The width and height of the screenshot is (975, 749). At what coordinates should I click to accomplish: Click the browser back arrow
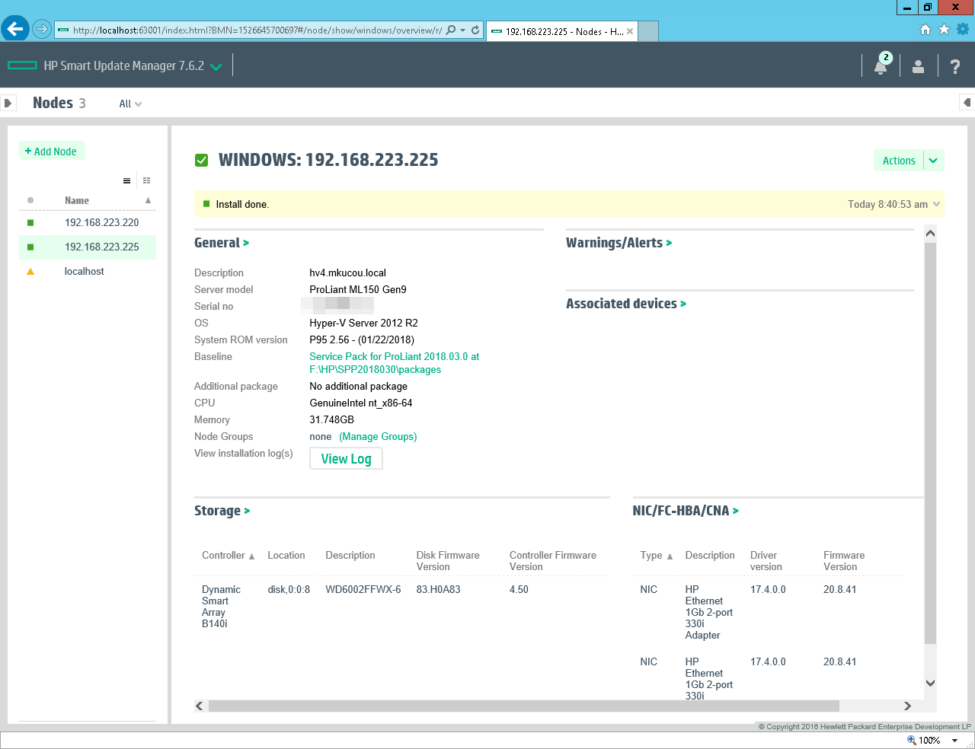tap(15, 30)
